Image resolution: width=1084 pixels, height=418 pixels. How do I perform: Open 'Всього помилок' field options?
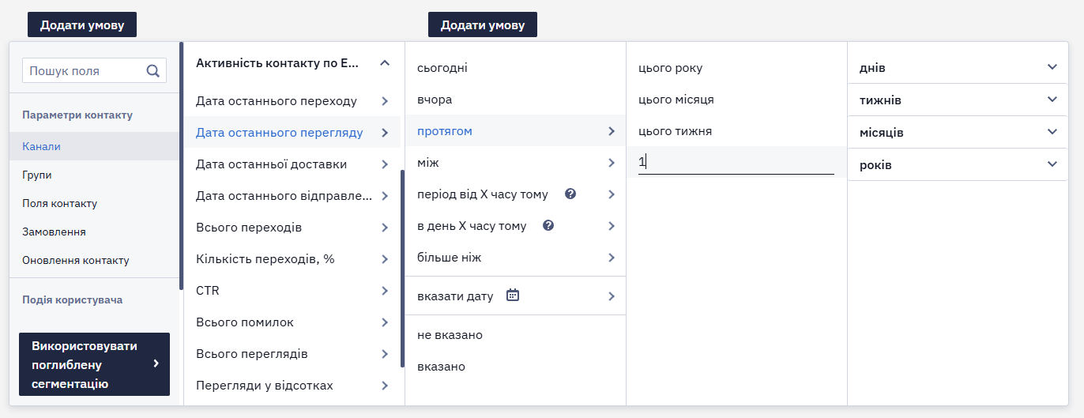tap(292, 322)
